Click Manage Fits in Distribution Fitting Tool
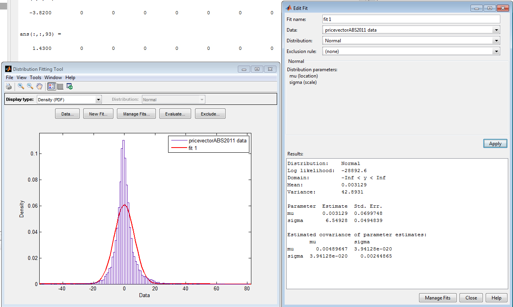Image resolution: width=513 pixels, height=307 pixels. coord(136,114)
